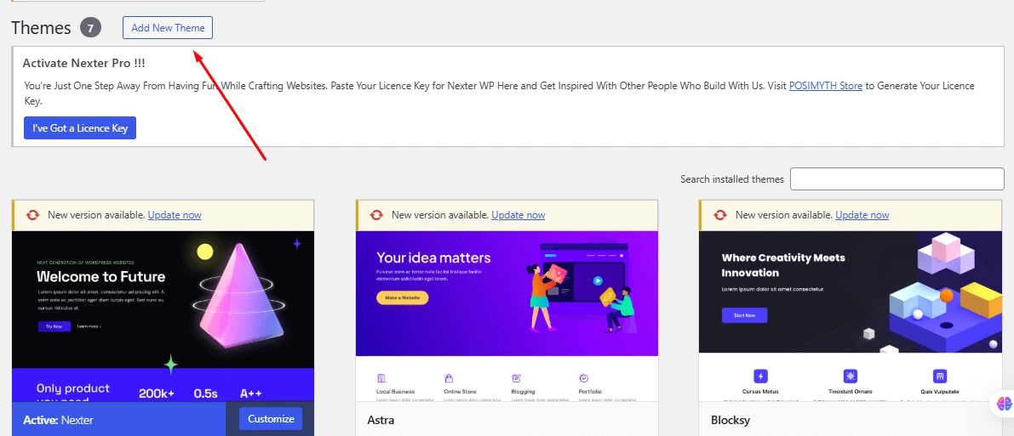This screenshot has height=436, width=1014.
Task: Click the Astra theme name label
Action: pos(381,420)
